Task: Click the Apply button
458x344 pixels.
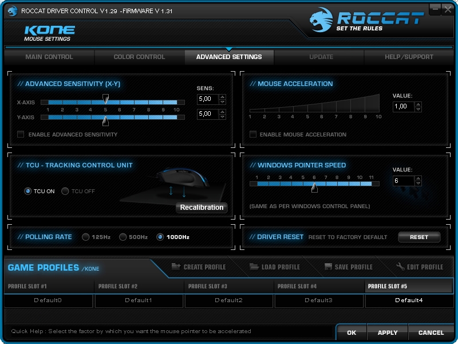Action: tap(388, 333)
